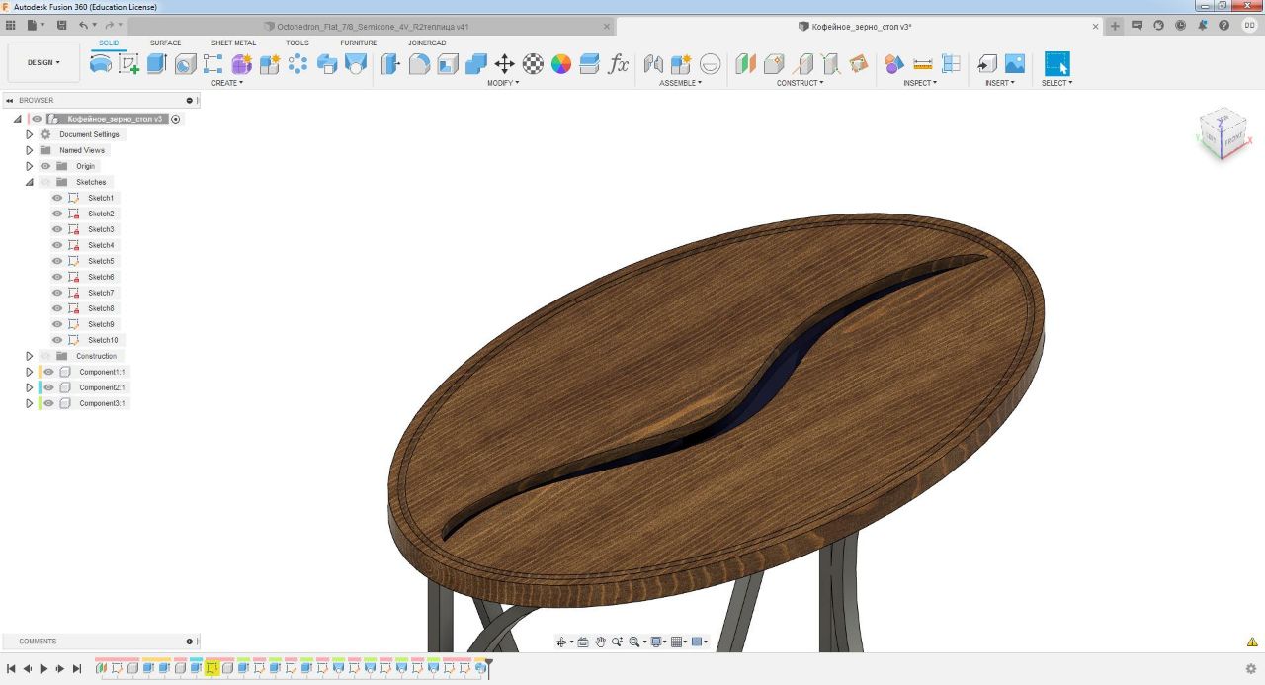Viewport: 1265px width, 685px height.
Task: Select the Offset Plane construct tool
Action: (x=746, y=64)
